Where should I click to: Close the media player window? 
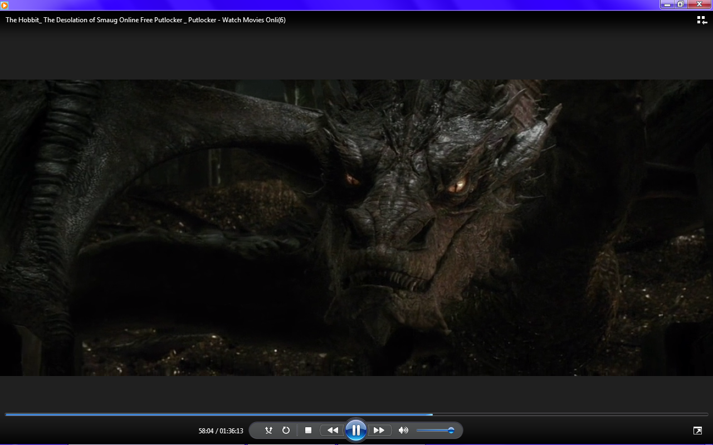pos(700,4)
